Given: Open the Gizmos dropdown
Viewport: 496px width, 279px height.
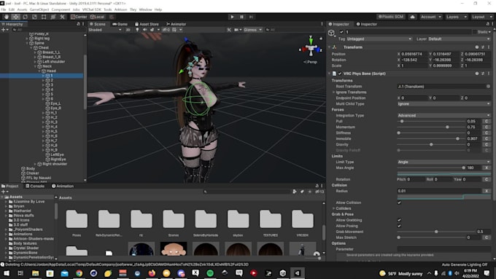Looking at the screenshot, I should point(252,30).
